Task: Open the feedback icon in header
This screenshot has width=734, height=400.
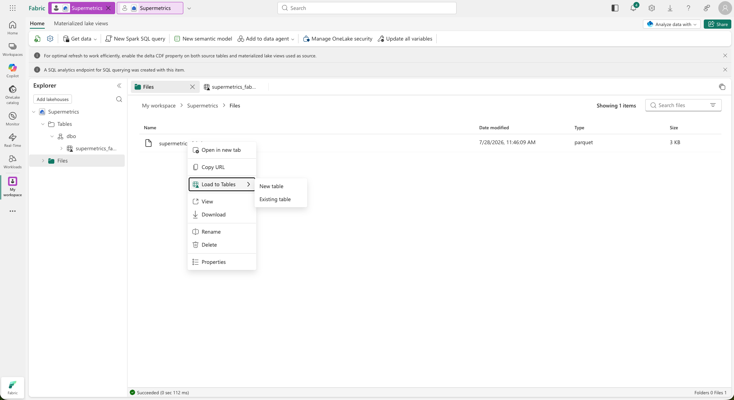Action: 707,8
